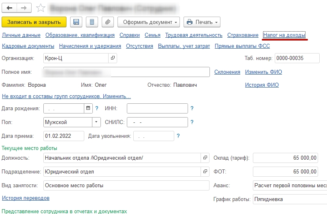Click the Дата увольнения date field
Screen dimensions: 327x214
pyautogui.click(x=154, y=136)
